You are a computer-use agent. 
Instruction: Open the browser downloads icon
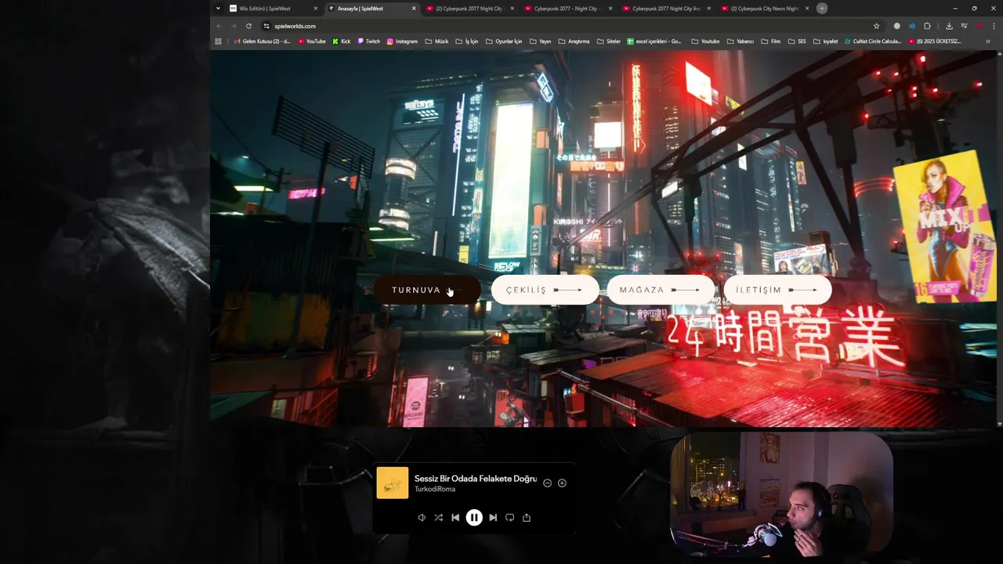pos(949,26)
